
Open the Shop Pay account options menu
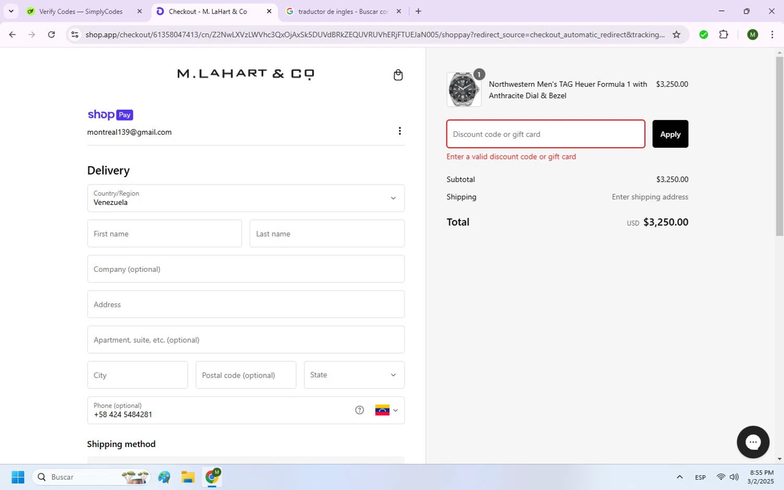[399, 131]
